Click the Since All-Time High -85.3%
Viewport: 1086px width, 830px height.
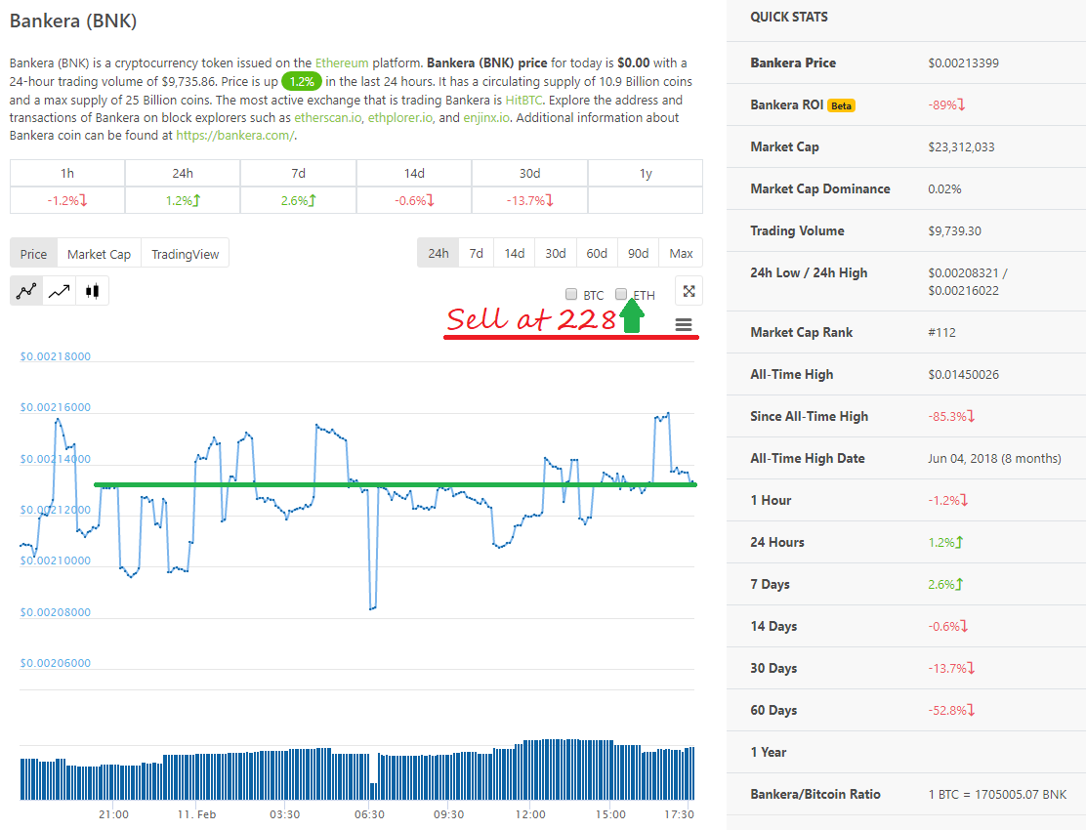(x=951, y=417)
